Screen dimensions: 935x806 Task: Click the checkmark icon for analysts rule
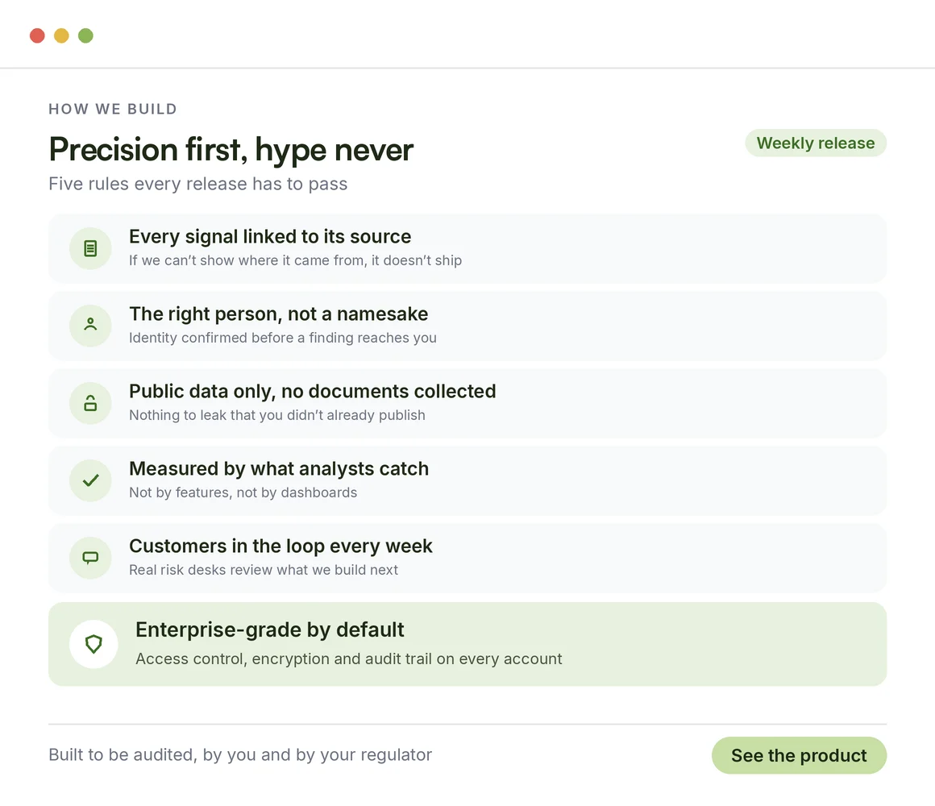(x=90, y=480)
